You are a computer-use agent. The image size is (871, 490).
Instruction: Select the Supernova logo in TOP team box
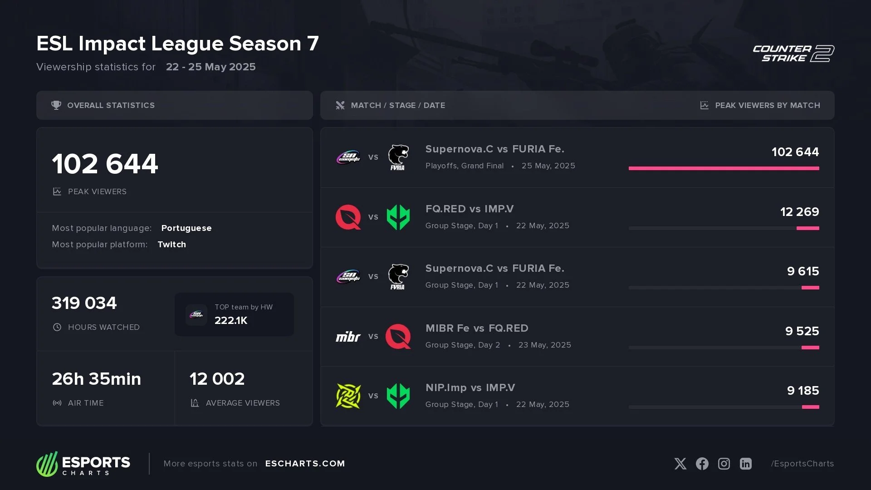pyautogui.click(x=196, y=314)
